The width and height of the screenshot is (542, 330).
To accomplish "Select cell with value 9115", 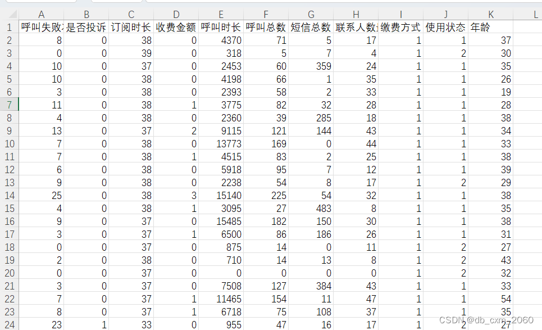I will [221, 131].
